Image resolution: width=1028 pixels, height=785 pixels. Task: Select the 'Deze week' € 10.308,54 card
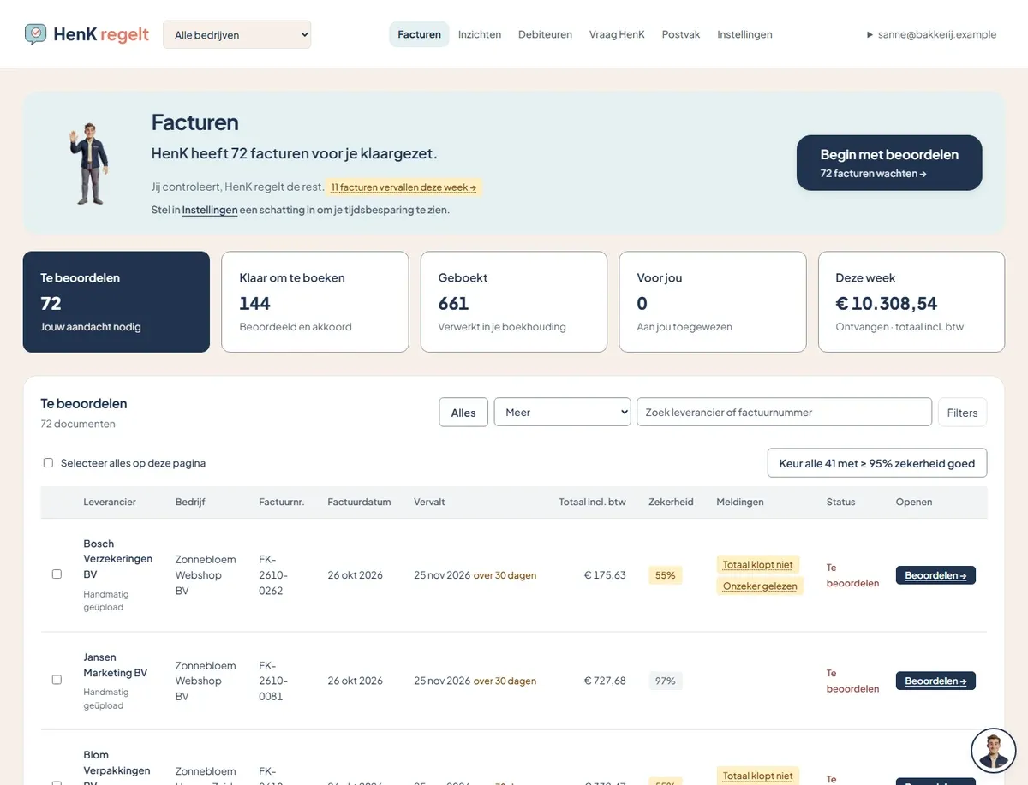pos(911,302)
